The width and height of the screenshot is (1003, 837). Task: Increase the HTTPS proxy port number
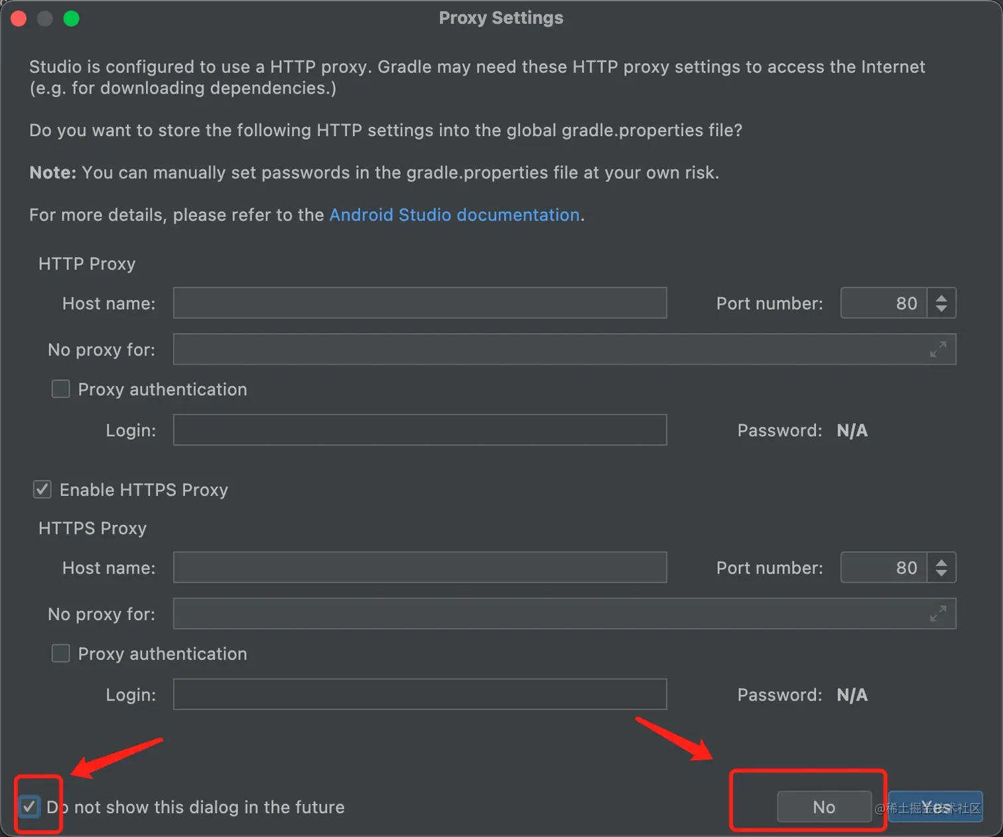point(941,563)
